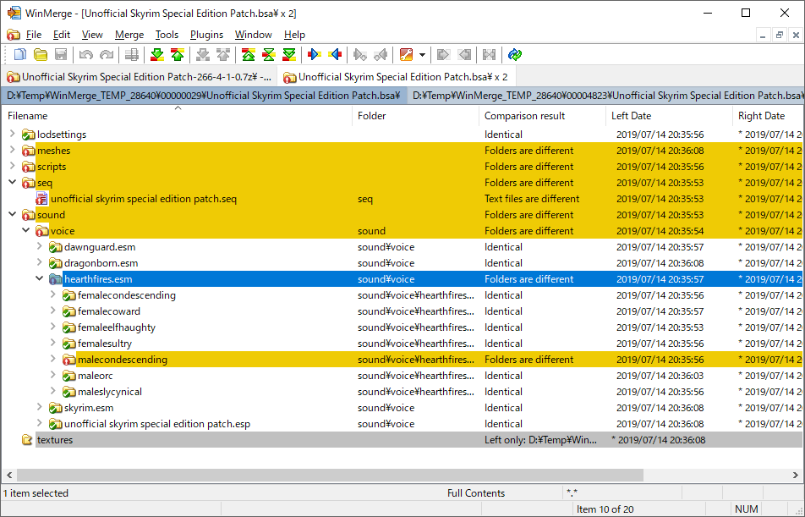Viewport: 805px width, 517px height.
Task: Expand the meshes folder tree node
Action: [x=12, y=151]
